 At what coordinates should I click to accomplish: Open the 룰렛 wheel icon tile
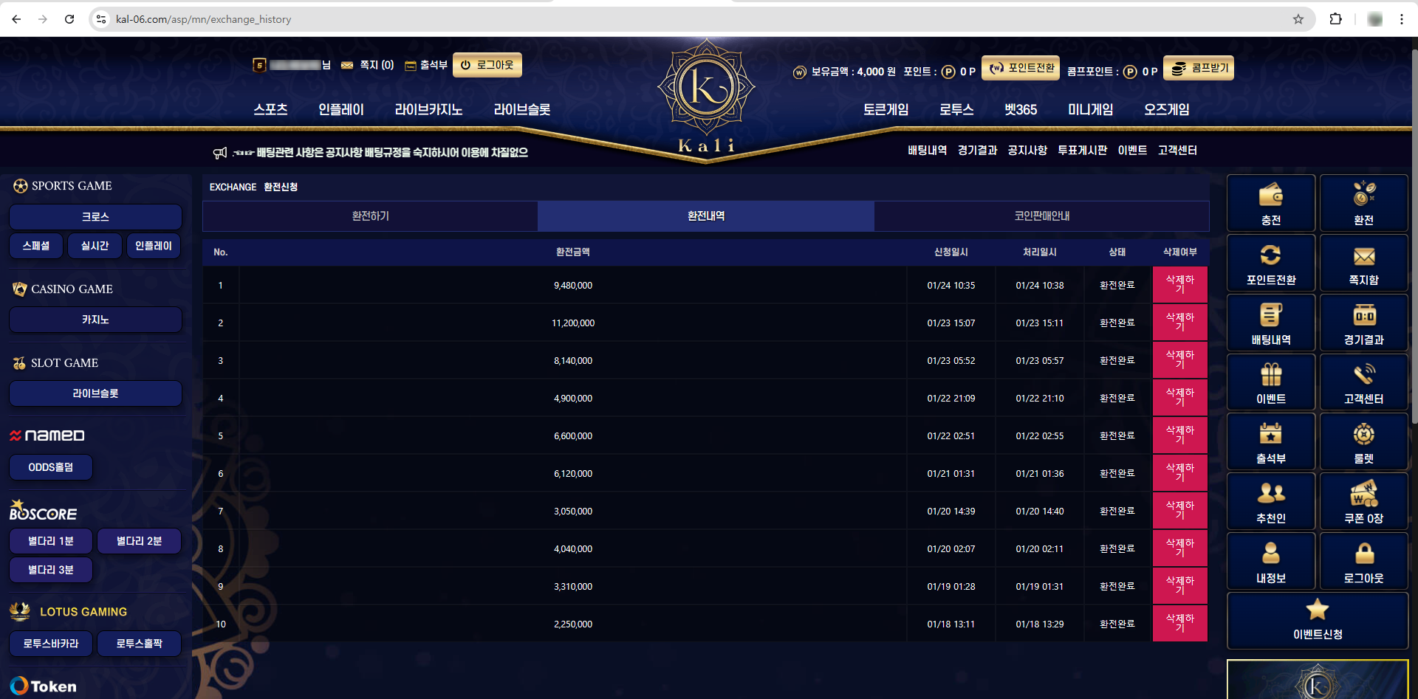tap(1363, 441)
